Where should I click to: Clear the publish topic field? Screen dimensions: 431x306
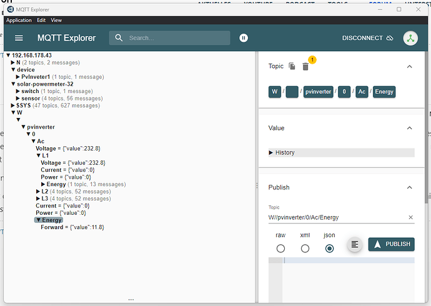pyautogui.click(x=410, y=217)
